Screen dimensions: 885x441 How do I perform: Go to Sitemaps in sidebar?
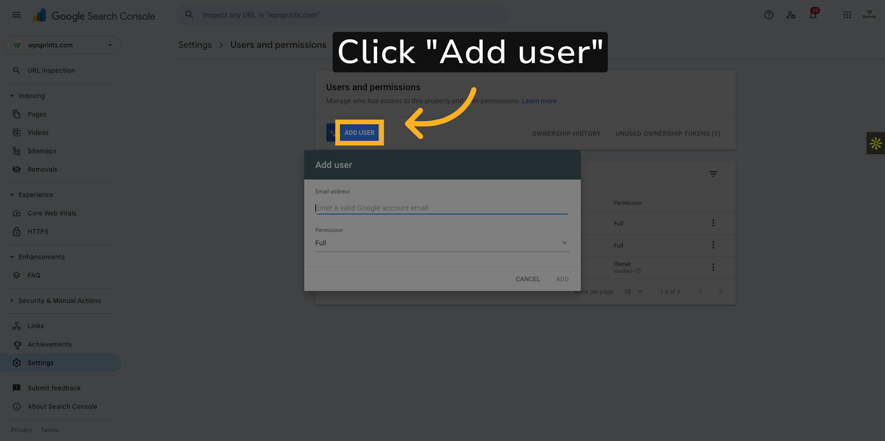point(42,151)
